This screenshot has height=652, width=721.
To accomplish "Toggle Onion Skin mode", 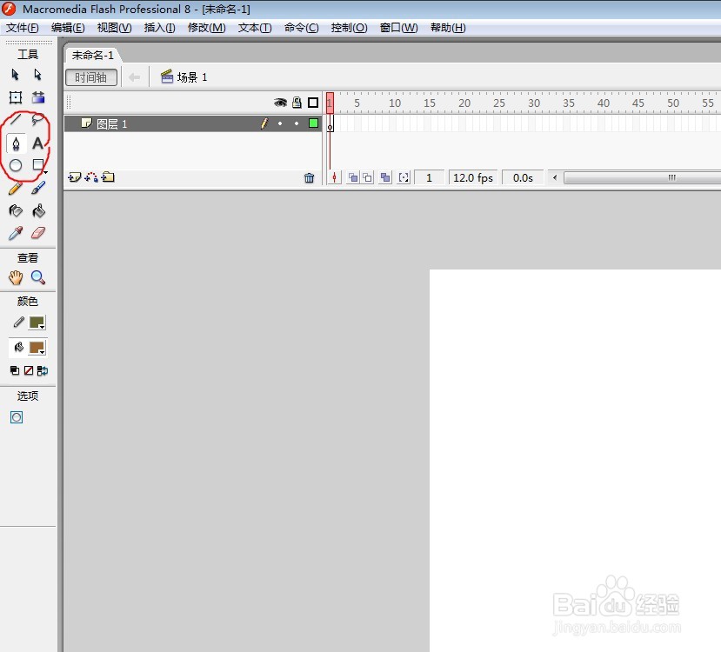I will 353,178.
